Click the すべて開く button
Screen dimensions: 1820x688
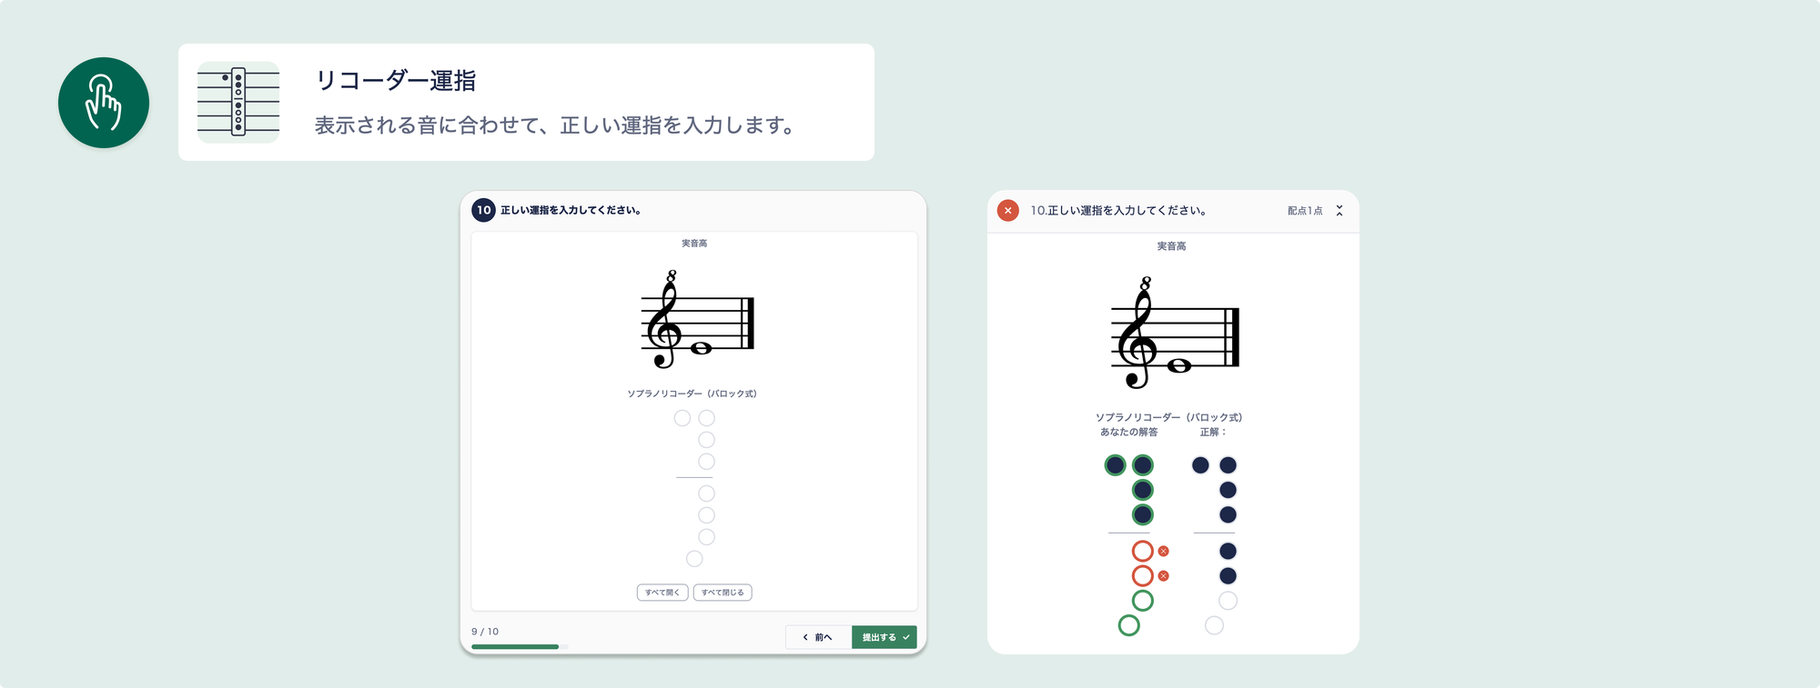(x=662, y=593)
